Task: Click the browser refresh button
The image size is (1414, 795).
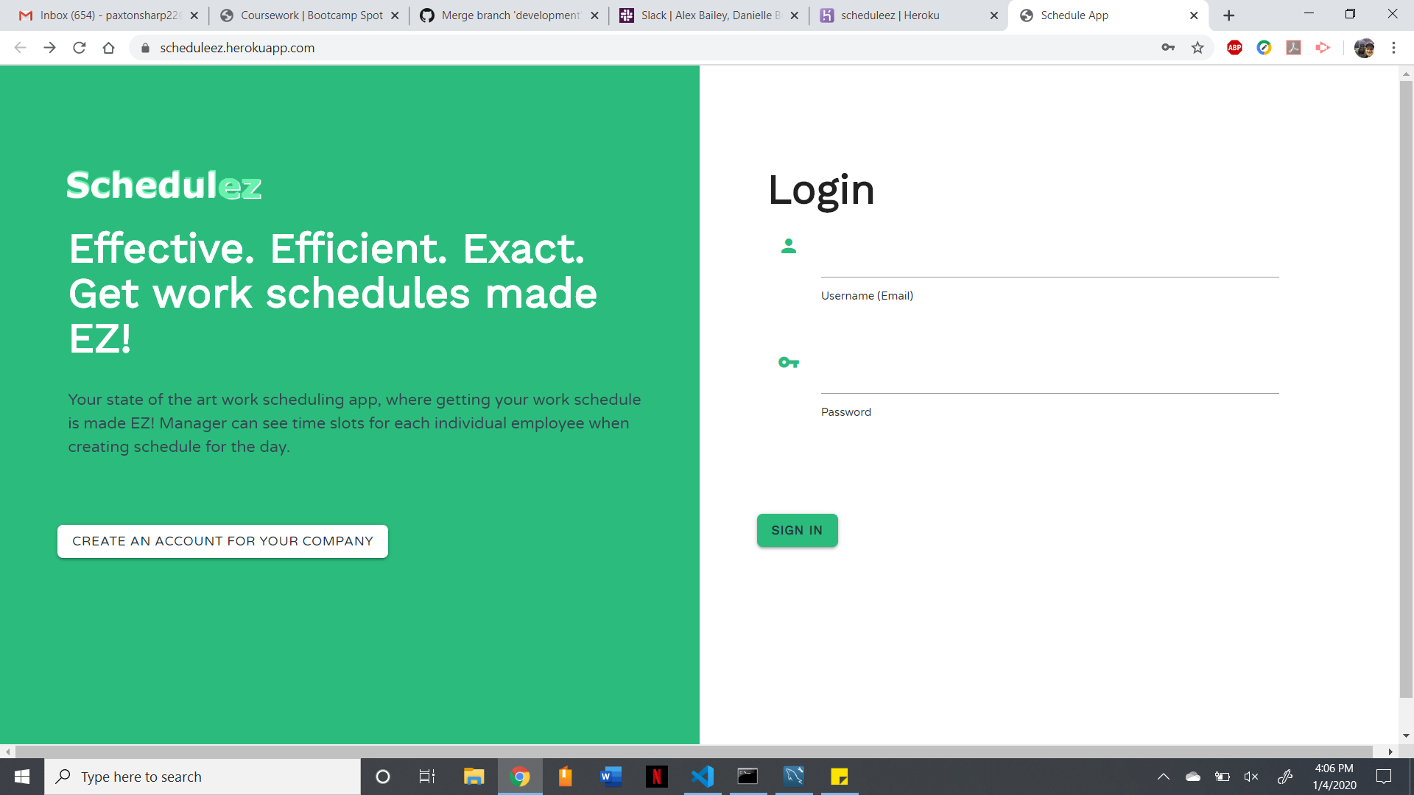Action: tap(80, 48)
